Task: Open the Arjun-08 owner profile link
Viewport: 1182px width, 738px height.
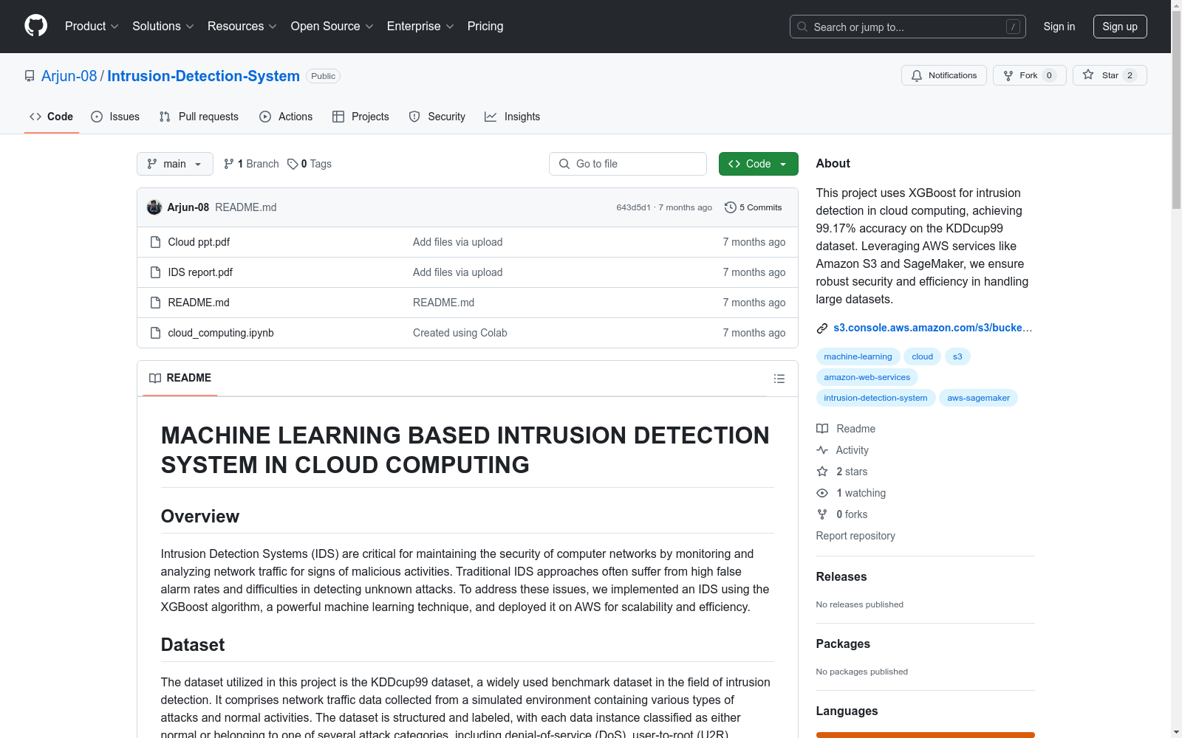Action: point(69,76)
